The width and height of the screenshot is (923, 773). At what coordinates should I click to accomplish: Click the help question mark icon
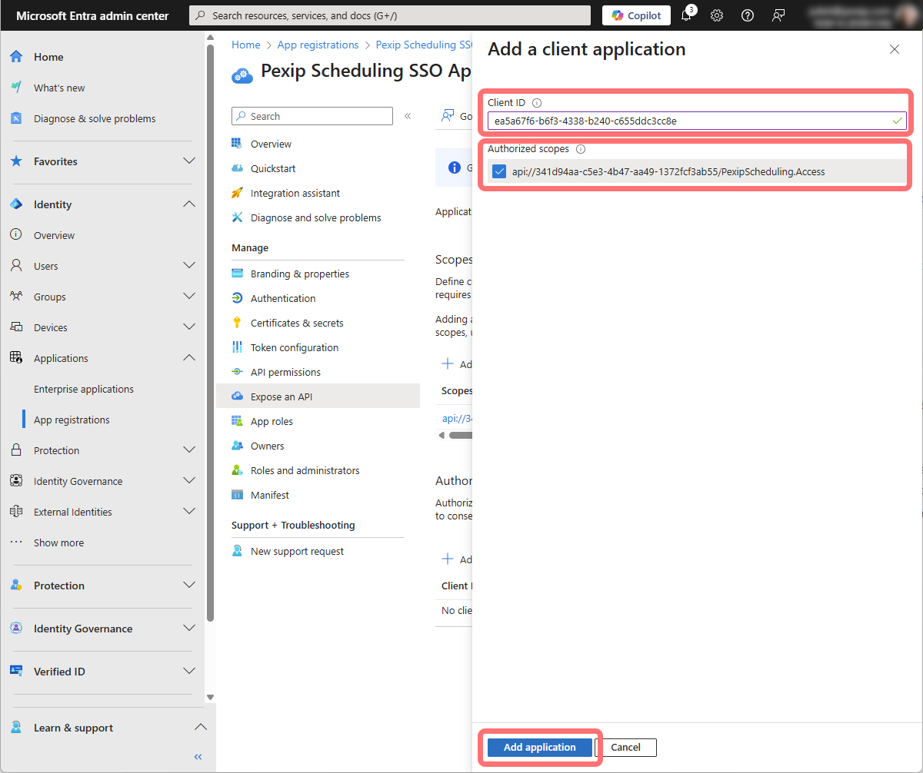click(x=747, y=15)
